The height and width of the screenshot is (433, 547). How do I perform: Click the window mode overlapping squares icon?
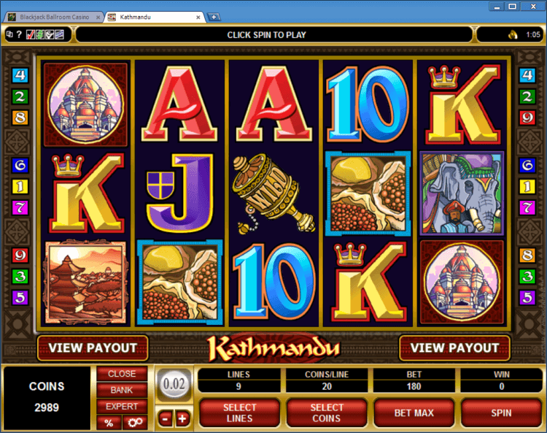9,34
